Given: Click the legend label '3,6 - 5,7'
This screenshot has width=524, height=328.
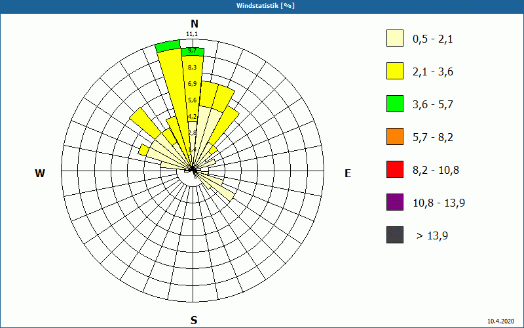Looking at the screenshot, I should (433, 105).
